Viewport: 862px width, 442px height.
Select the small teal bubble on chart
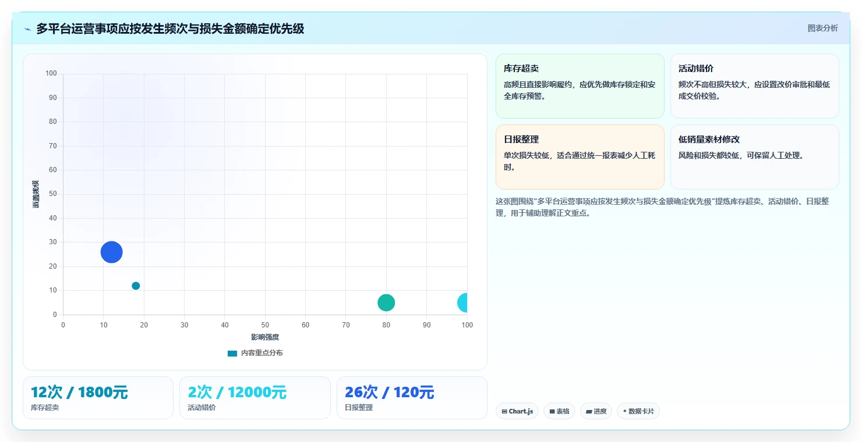136,286
